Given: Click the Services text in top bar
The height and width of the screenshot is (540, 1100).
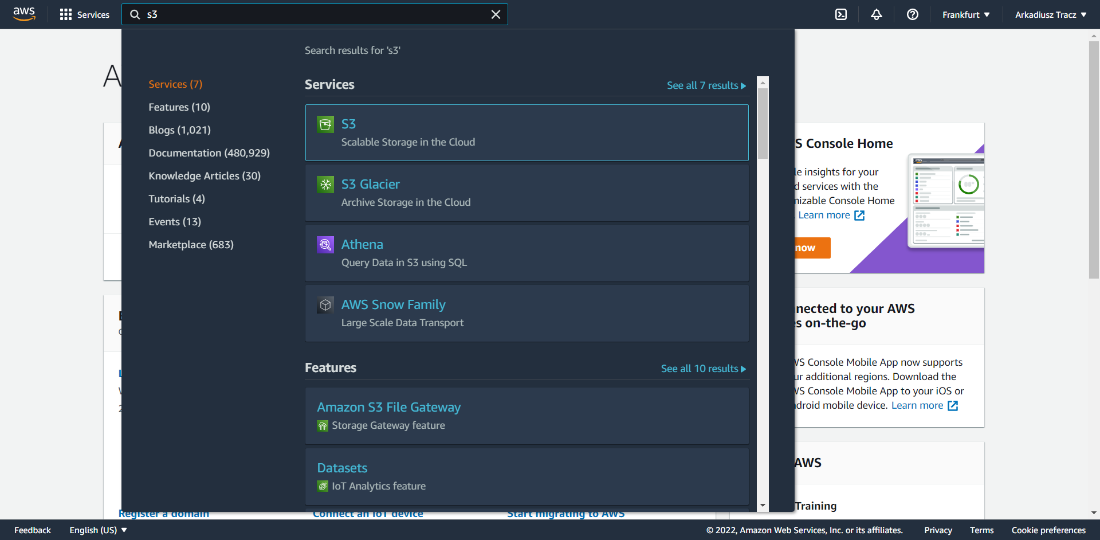Looking at the screenshot, I should click(x=93, y=15).
